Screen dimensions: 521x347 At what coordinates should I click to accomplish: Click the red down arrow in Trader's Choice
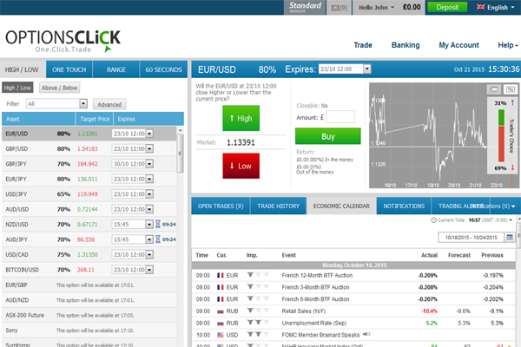512,167
